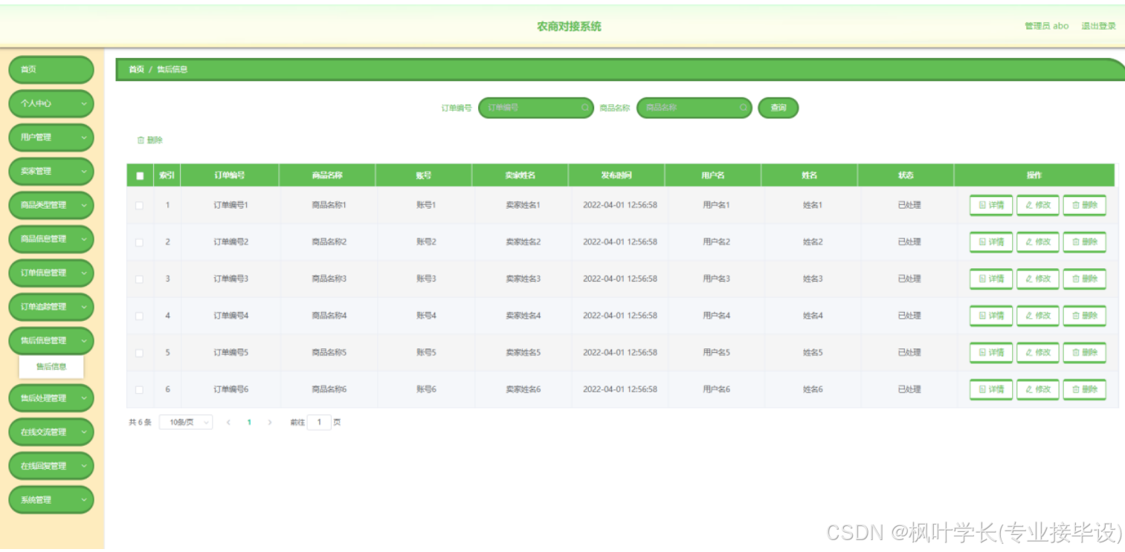Focus the 商品名称 search input
Image resolution: width=1125 pixels, height=552 pixels.
coord(694,108)
